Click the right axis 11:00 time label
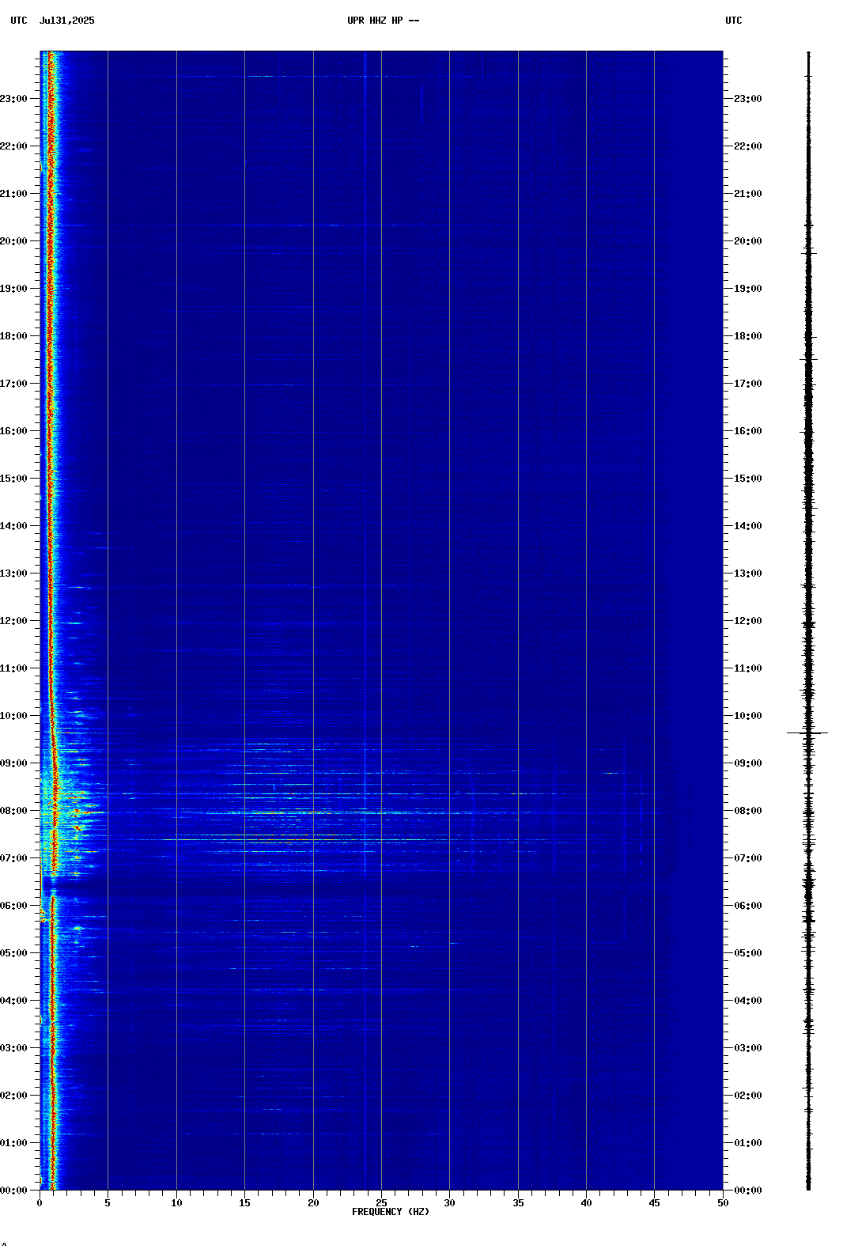Viewport: 843px width, 1253px height. (748, 668)
